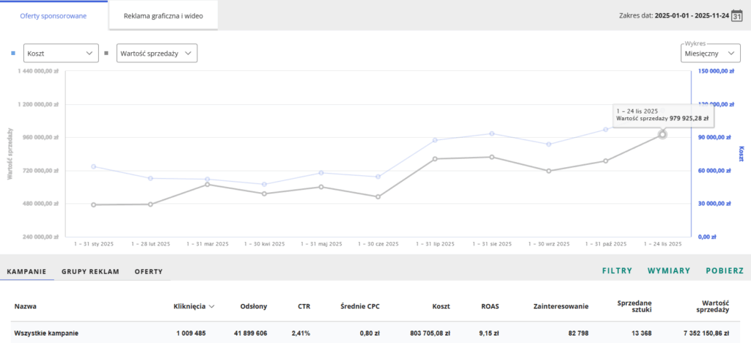Screen dimensions: 751x343
Task: Click the July 2025 sales value data point
Action: click(435, 158)
